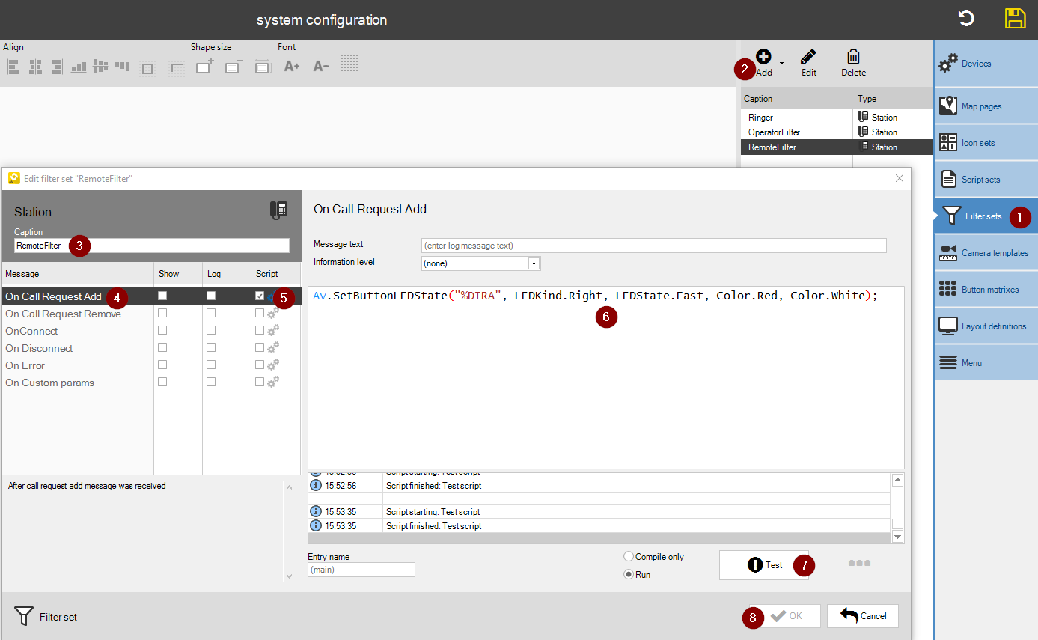The image size is (1038, 640).
Task: Click the grid dots toolbar icon
Action: (349, 64)
